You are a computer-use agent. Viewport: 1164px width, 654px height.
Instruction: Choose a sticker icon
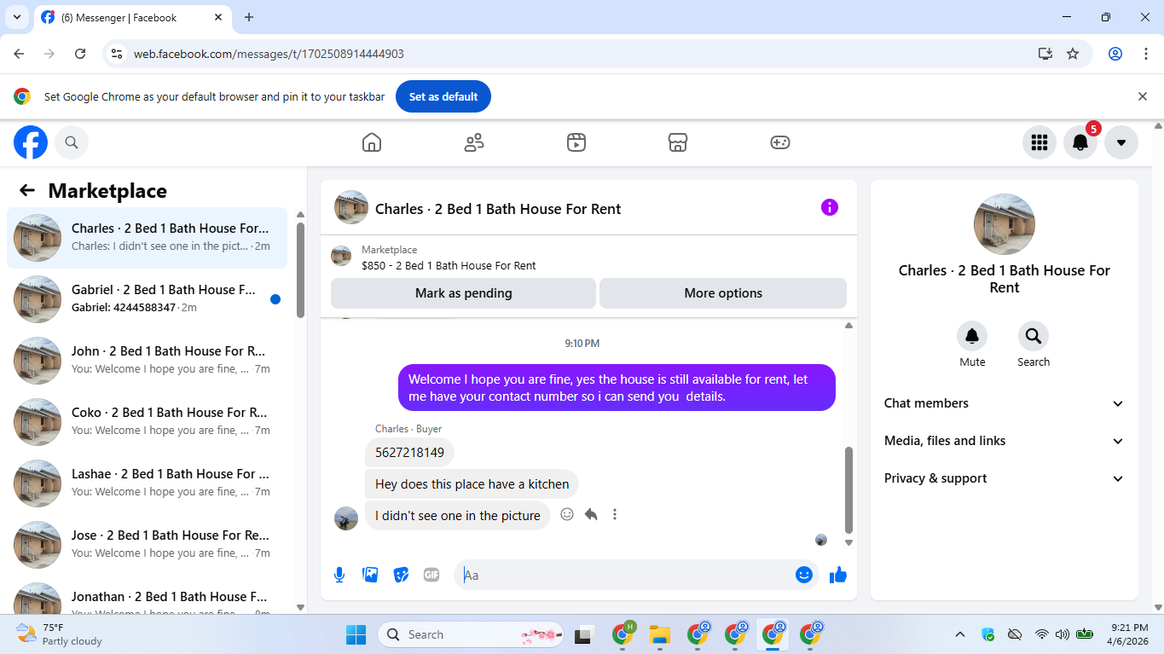tap(401, 575)
